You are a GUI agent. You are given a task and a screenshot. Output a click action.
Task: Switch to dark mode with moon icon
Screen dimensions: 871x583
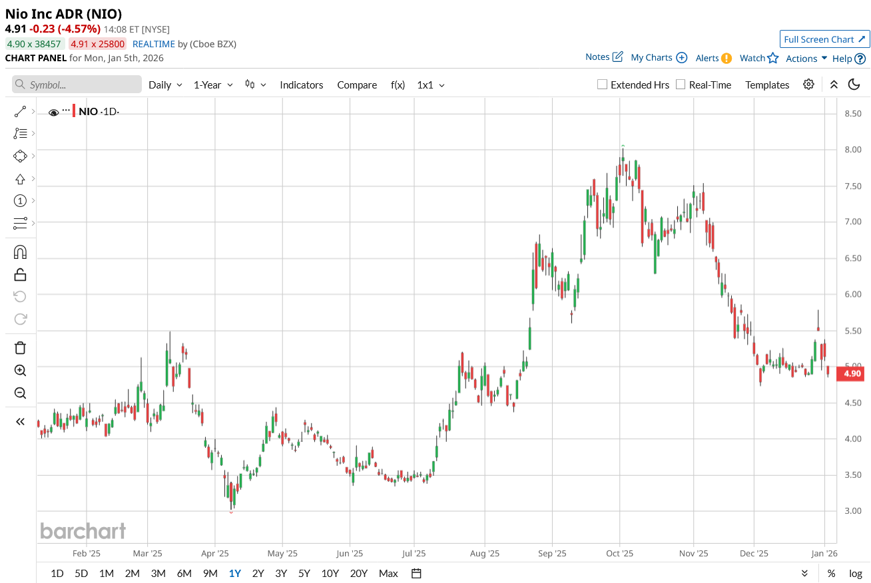click(854, 85)
